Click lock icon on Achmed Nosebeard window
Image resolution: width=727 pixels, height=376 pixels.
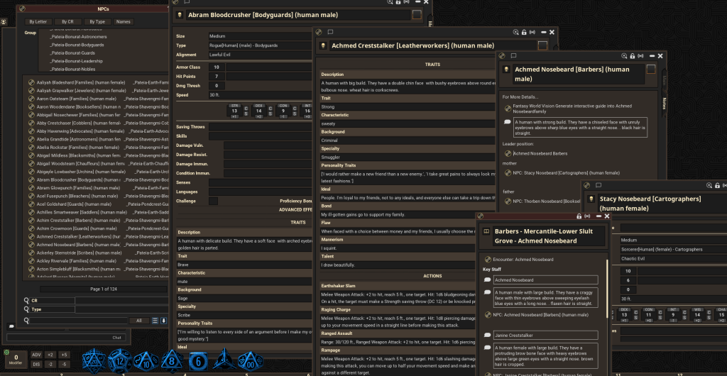click(x=632, y=55)
